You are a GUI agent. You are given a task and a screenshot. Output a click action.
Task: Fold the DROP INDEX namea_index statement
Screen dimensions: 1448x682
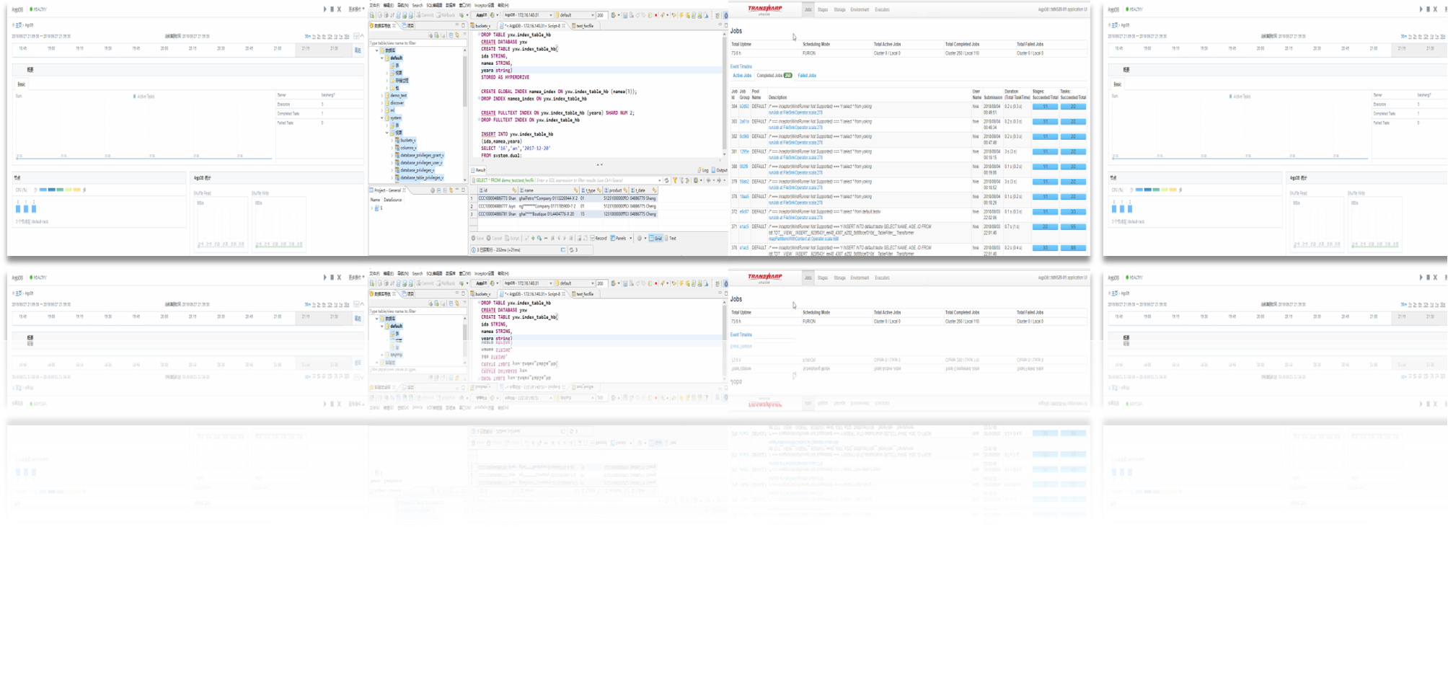(478, 99)
